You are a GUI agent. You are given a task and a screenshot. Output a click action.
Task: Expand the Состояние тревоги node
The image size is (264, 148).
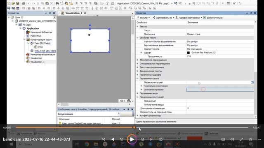pyautogui.click(x=141, y=90)
